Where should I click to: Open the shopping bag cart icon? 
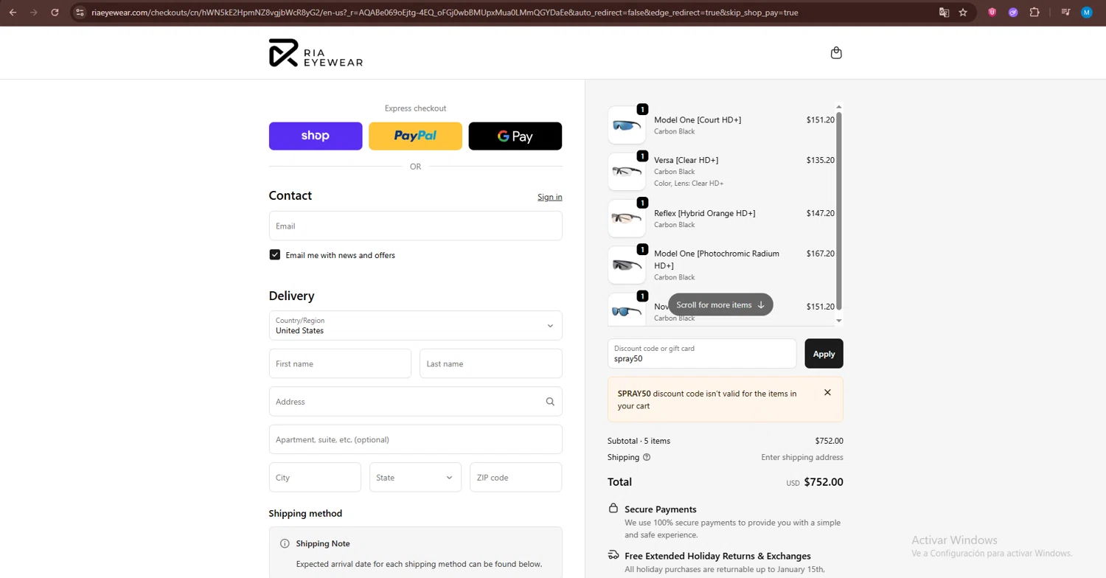click(x=836, y=53)
